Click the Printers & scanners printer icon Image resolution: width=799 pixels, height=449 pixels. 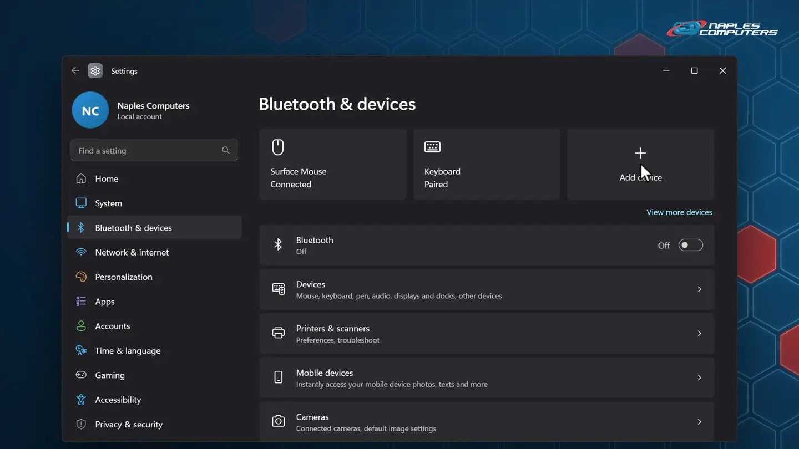[x=278, y=333]
